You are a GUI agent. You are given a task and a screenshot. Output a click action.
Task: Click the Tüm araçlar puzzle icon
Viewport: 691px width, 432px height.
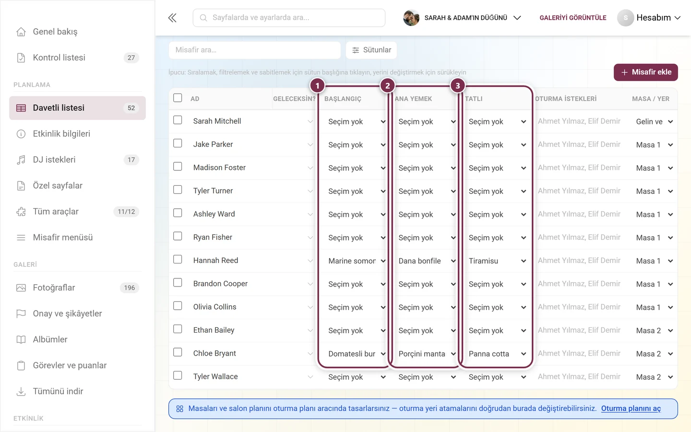[x=21, y=212]
